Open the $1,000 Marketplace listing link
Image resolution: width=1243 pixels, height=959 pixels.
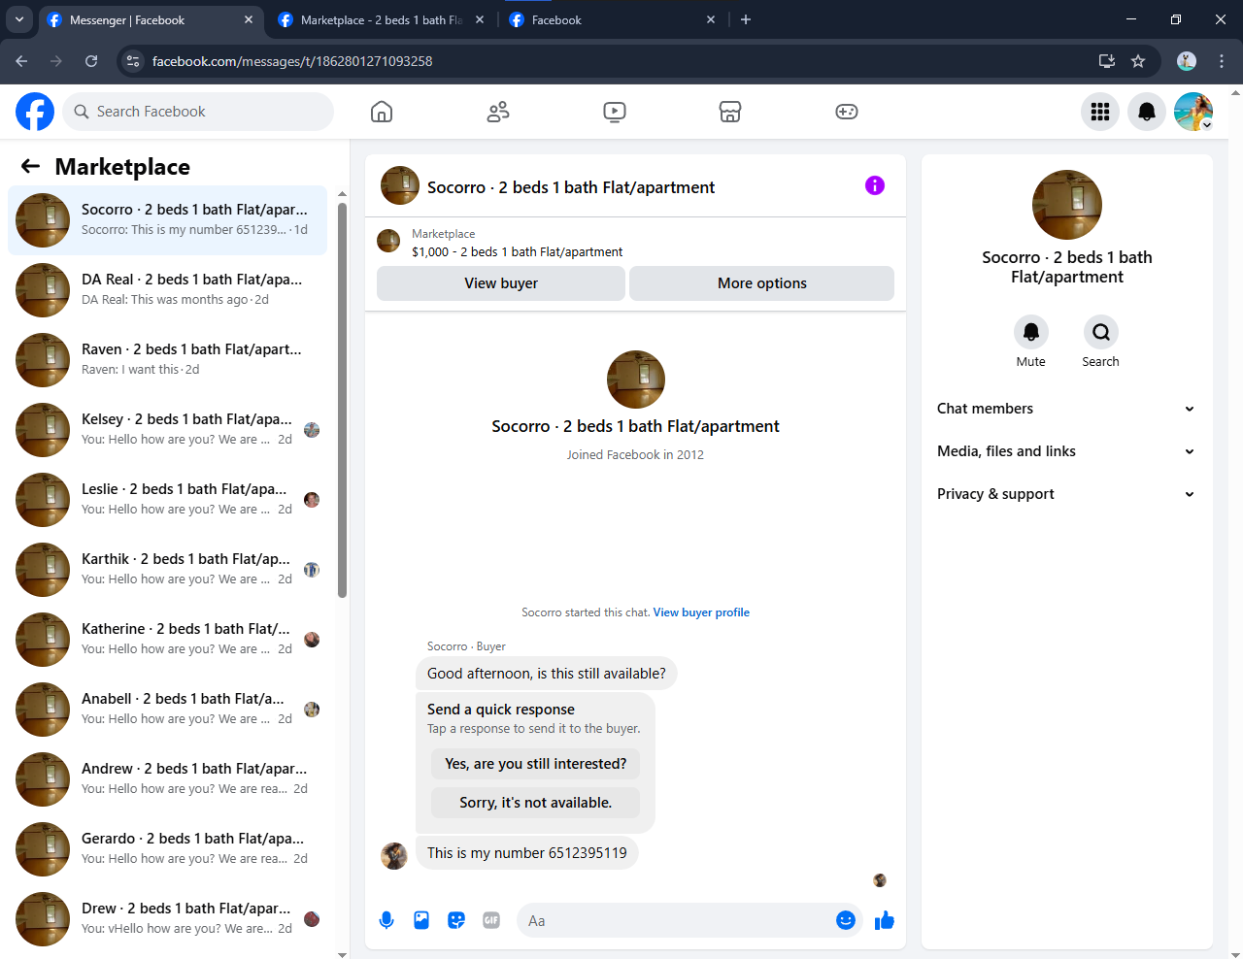[517, 251]
